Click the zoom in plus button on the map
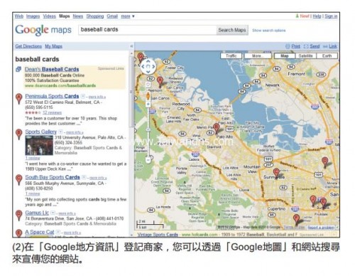Viewport: 355px width, 276px height. [x=148, y=104]
